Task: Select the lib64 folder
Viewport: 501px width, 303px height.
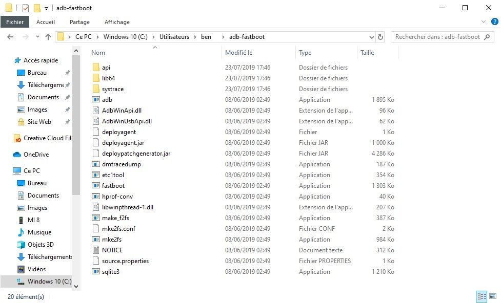Action: [108, 78]
